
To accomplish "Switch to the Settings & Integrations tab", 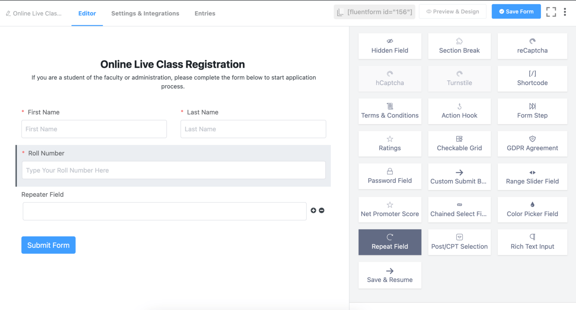I will tap(145, 14).
